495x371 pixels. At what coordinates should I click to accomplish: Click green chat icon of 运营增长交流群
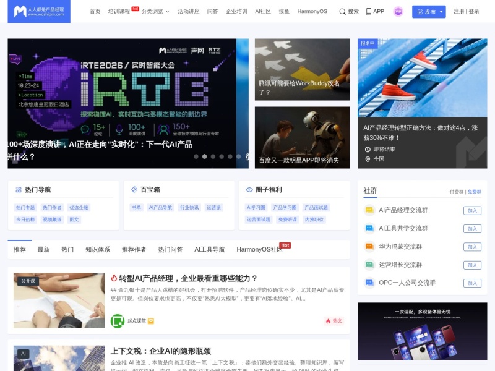pos(369,265)
